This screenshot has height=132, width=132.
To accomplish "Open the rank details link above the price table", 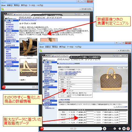I will pos(120,107).
